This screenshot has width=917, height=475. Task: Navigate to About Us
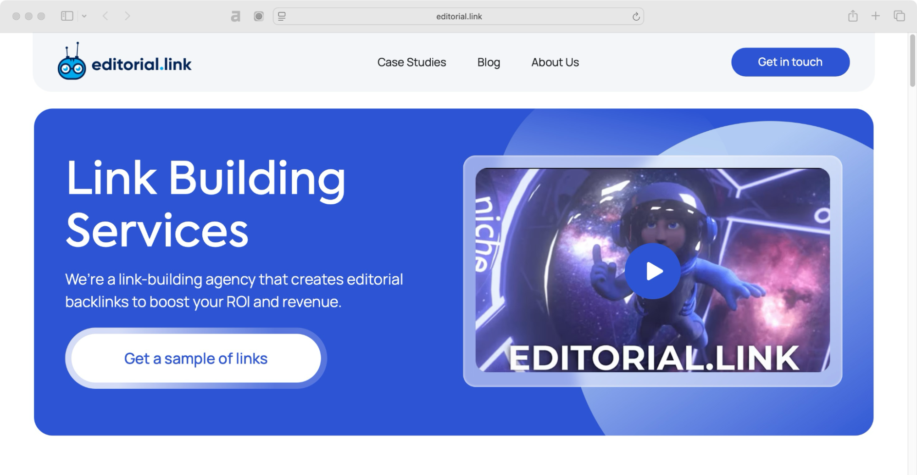pos(555,62)
